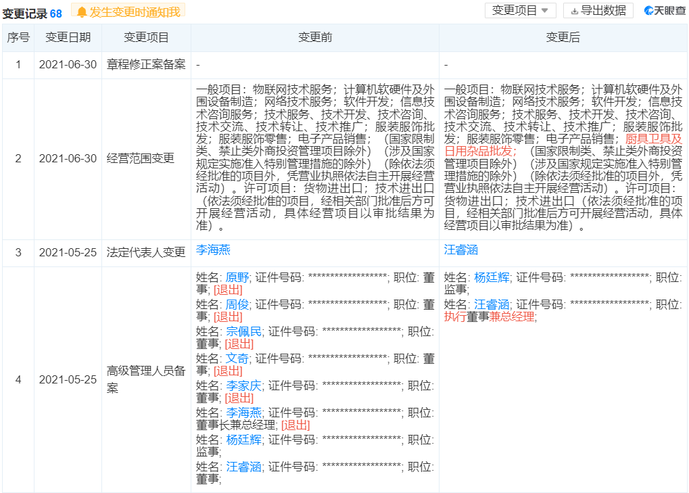The image size is (689, 493).
Task: Click the 变更前 column header
Action: pyautogui.click(x=315, y=37)
